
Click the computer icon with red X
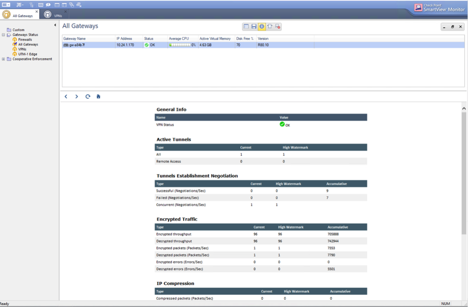coord(278,27)
